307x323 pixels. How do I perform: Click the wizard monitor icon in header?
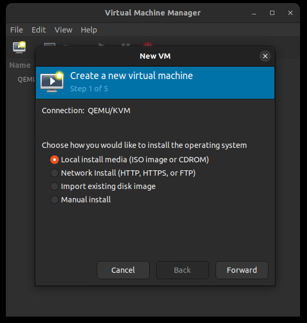pos(52,82)
